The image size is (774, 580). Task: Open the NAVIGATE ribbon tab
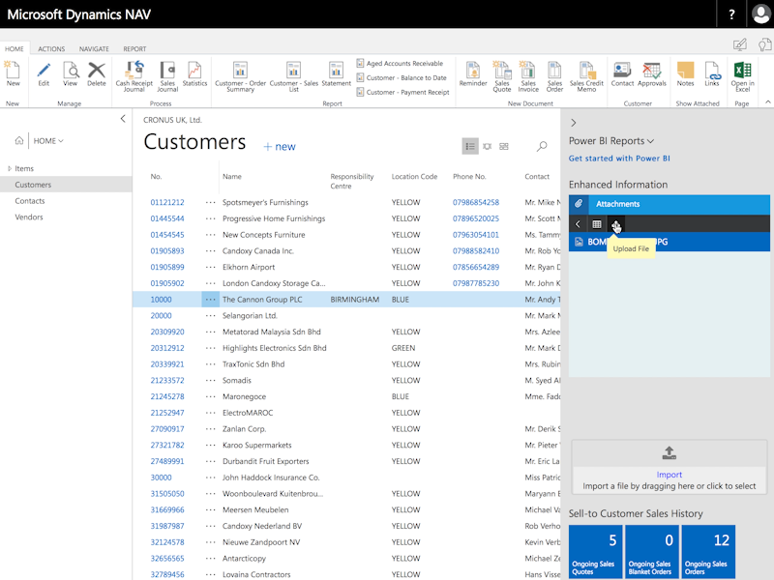click(x=94, y=48)
